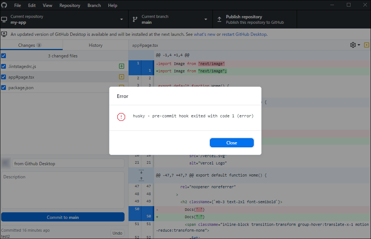Close the GitHub Desktop window
This screenshot has width=371, height=239.
pyautogui.click(x=365, y=5)
